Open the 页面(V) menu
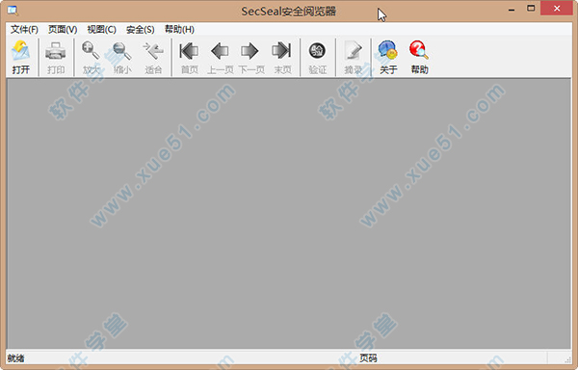Image resolution: width=578 pixels, height=370 pixels. (63, 30)
